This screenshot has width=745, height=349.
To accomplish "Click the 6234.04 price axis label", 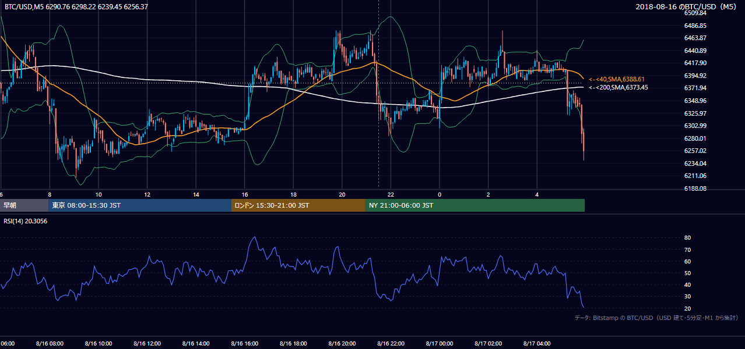I will point(695,163).
